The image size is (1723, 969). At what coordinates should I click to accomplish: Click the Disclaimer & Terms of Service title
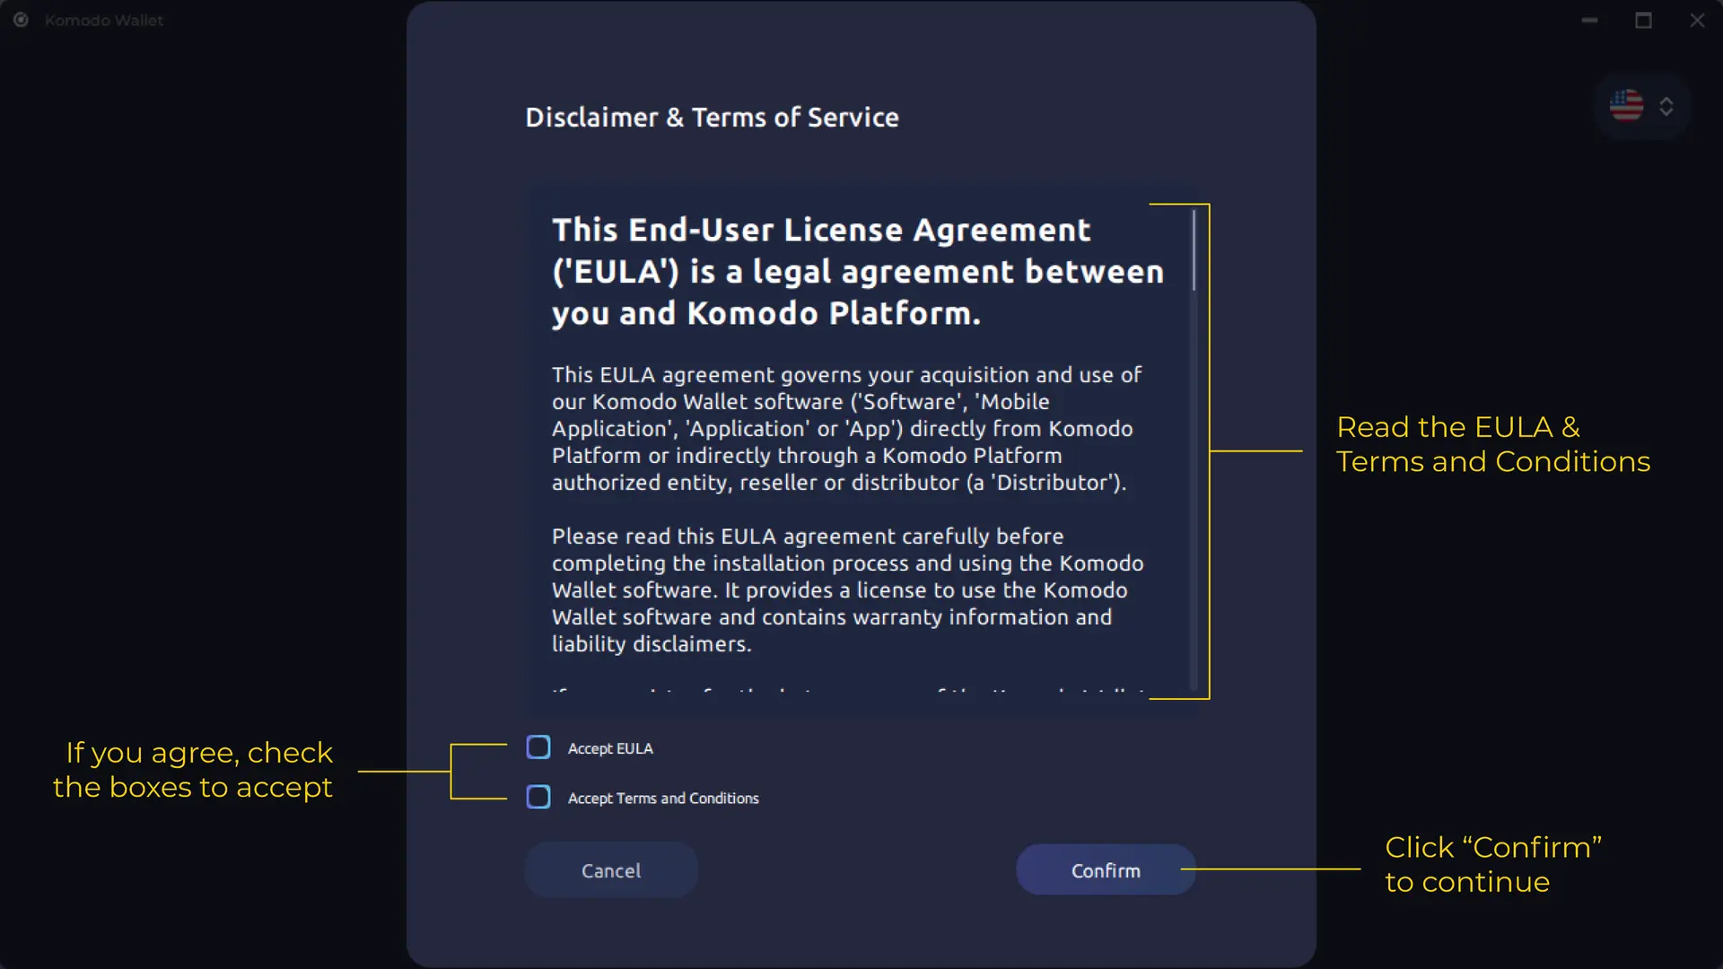[713, 118]
